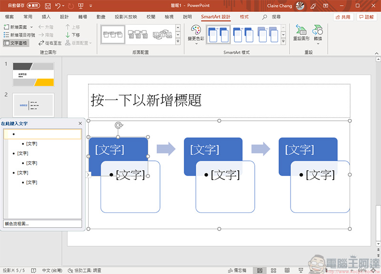
Task: Switch to the 常用 ribbon tab
Action: point(28,17)
